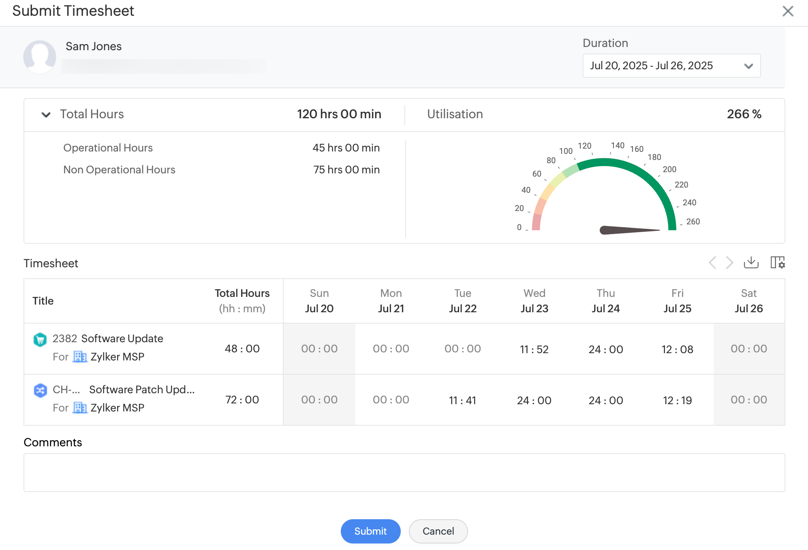Viewport: 808px width, 550px height.
Task: Download the timesheet using download icon
Action: [751, 262]
